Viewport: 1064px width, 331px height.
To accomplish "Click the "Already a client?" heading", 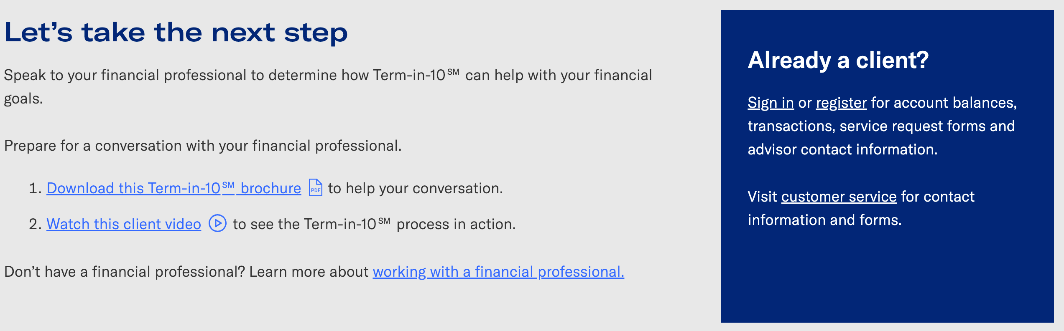I will tap(838, 60).
